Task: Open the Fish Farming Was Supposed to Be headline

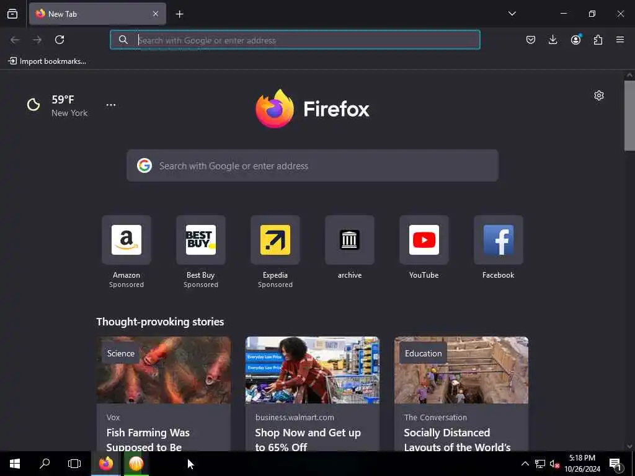Action: [x=148, y=439]
